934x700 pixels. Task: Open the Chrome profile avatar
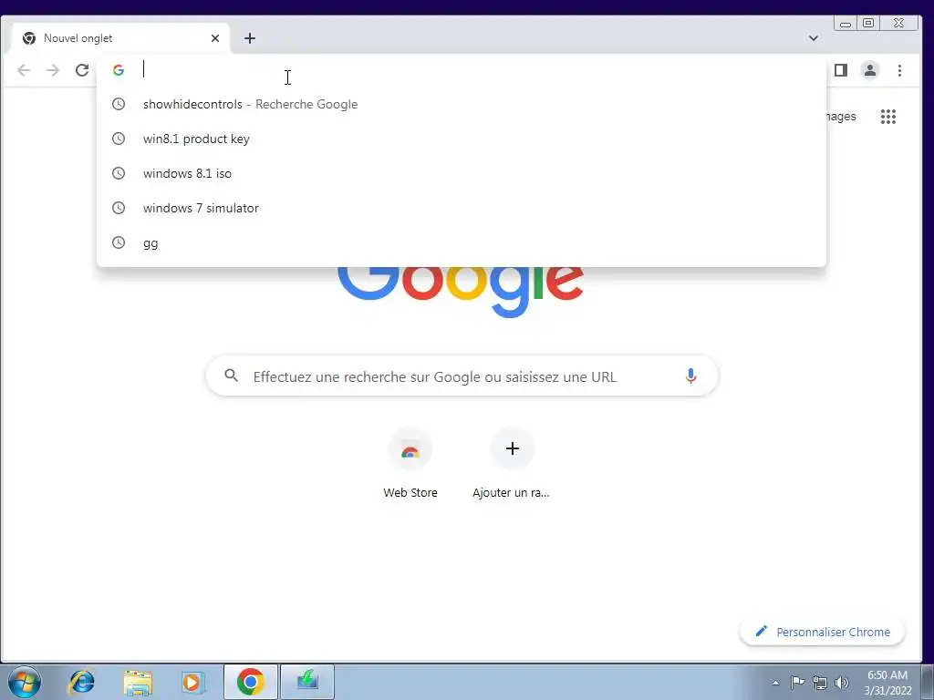(869, 70)
